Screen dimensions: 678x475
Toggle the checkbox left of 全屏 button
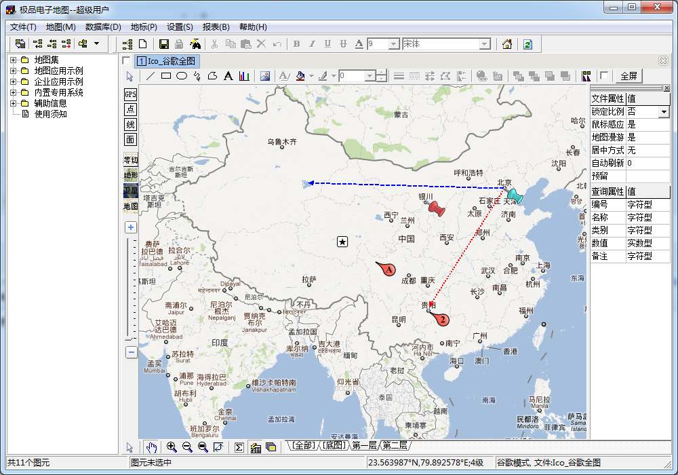[x=604, y=76]
